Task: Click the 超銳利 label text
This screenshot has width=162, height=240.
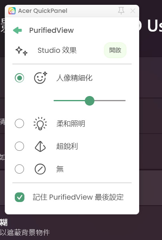Action: click(67, 146)
